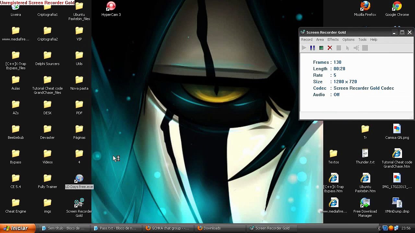The image size is (415, 233).
Task: Minimize the Screen Recorder Gold window
Action: click(x=394, y=32)
